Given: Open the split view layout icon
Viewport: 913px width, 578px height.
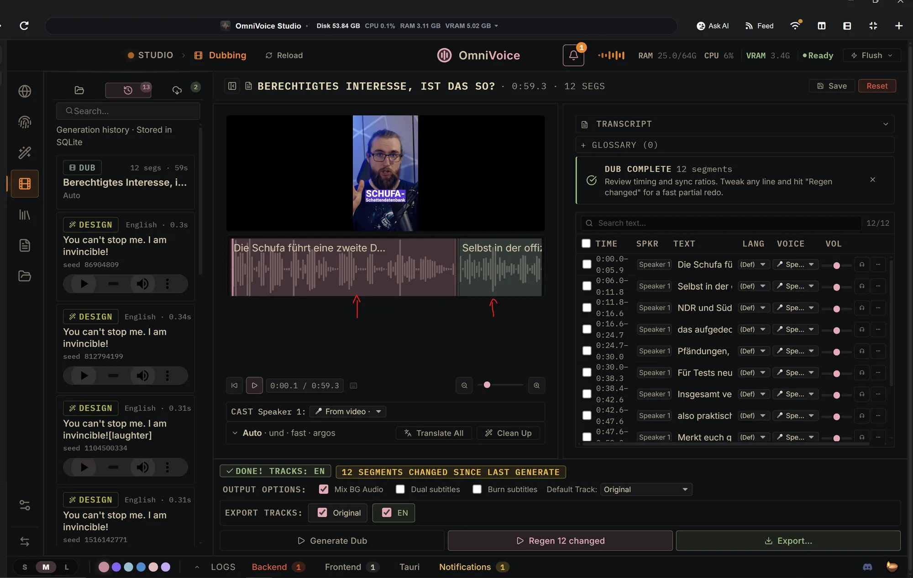Looking at the screenshot, I should pyautogui.click(x=822, y=26).
